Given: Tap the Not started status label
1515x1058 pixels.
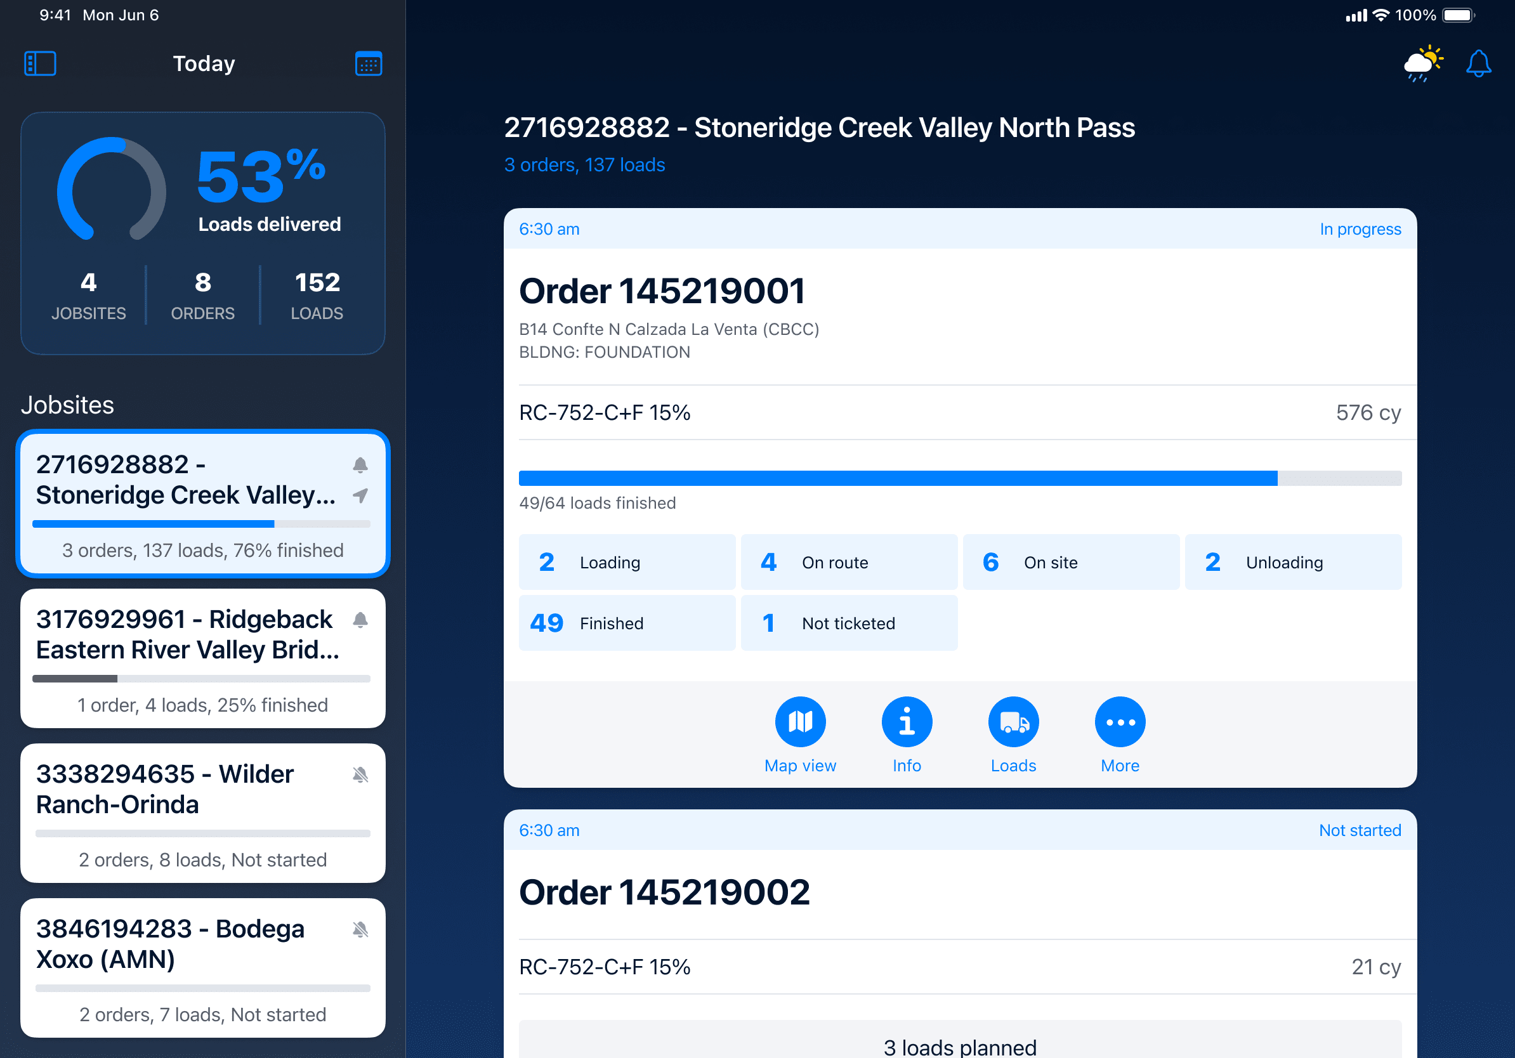Looking at the screenshot, I should (1360, 830).
